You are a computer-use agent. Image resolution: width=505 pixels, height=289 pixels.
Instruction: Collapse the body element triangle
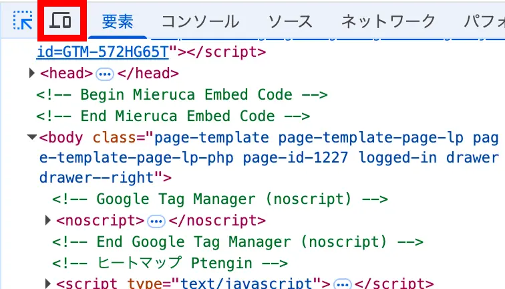[x=31, y=137]
